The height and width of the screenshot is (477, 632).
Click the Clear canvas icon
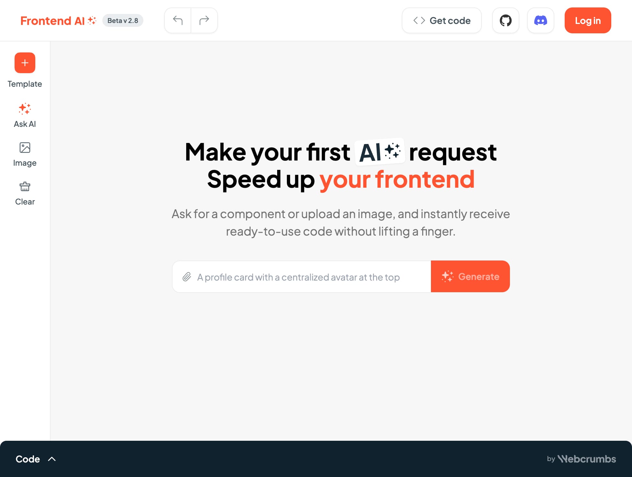pyautogui.click(x=25, y=186)
